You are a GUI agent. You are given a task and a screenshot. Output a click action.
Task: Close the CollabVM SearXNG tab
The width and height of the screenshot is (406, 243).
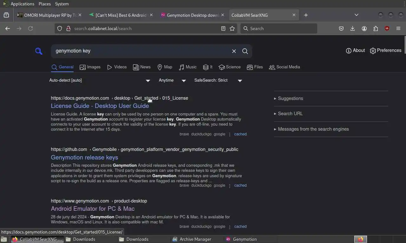294,15
